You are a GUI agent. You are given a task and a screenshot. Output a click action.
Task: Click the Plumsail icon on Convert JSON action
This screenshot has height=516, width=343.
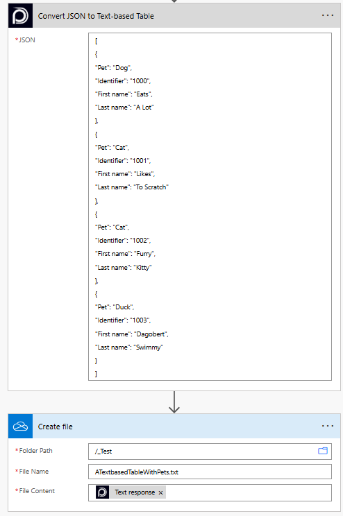(20, 16)
